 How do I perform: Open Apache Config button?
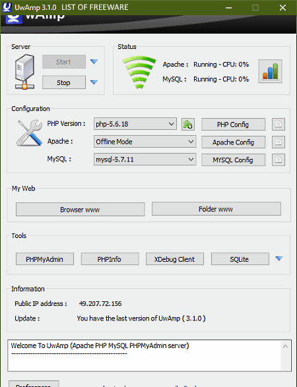tap(233, 142)
